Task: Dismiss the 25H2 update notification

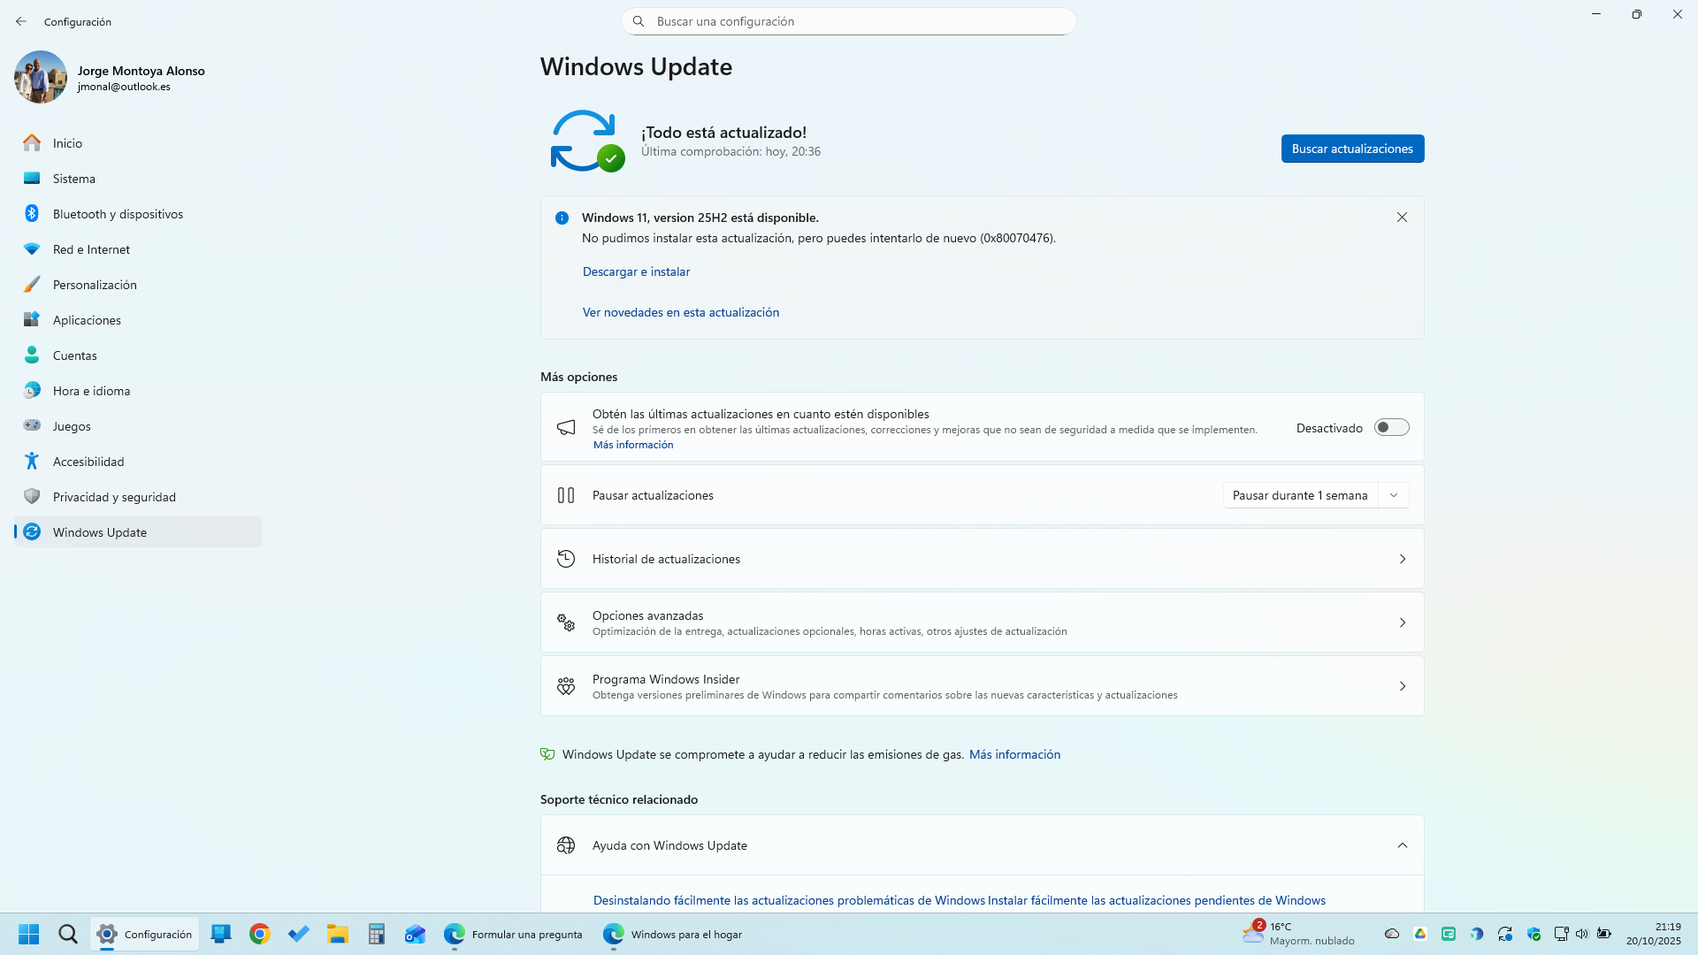Action: click(x=1402, y=217)
